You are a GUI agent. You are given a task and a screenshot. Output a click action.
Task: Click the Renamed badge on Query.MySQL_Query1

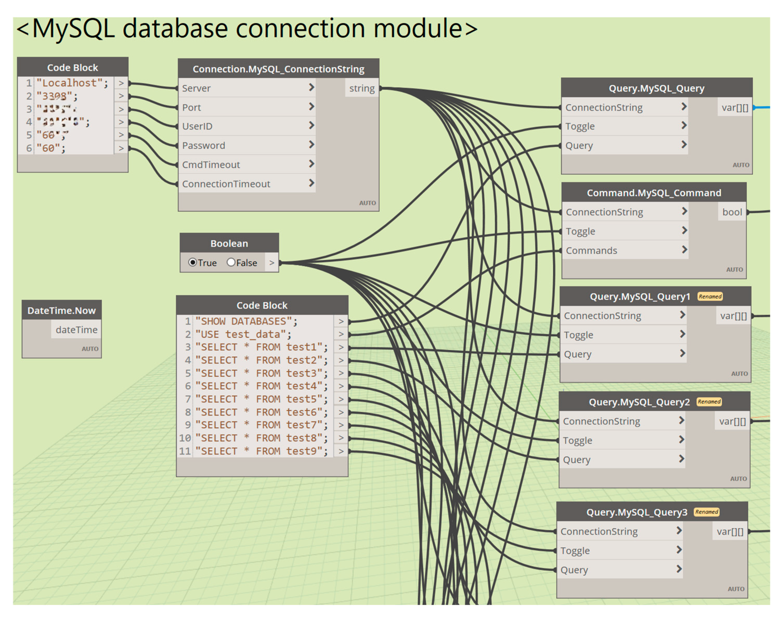tap(710, 297)
